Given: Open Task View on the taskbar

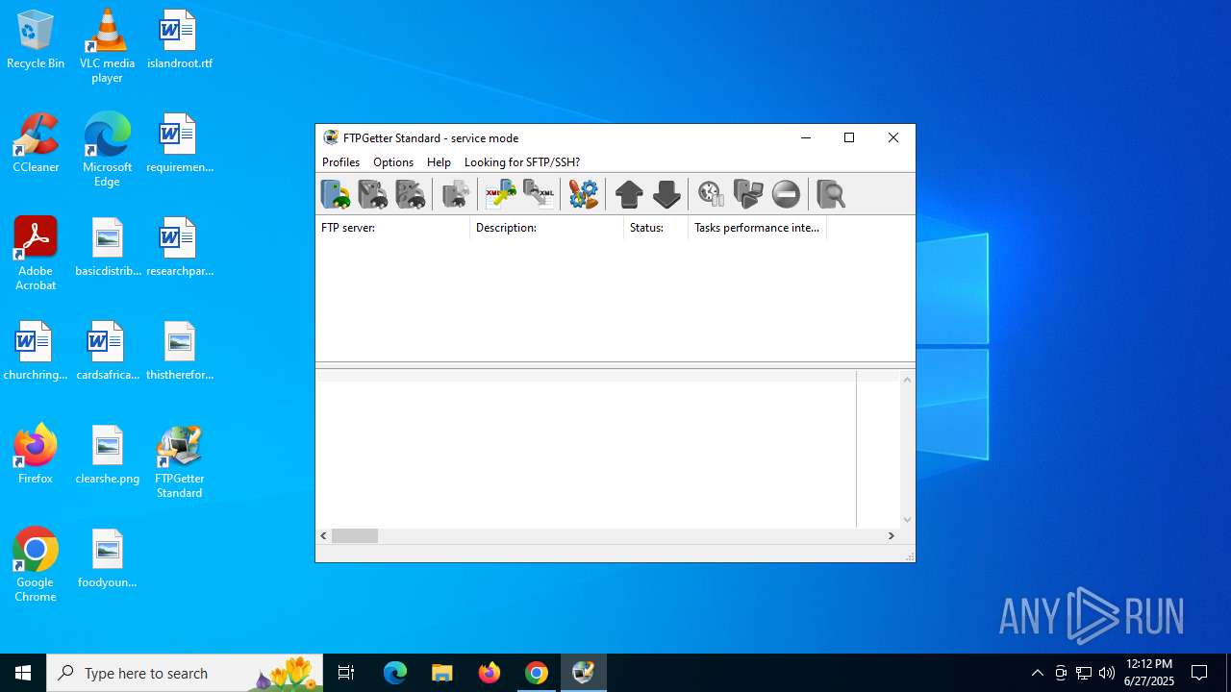Looking at the screenshot, I should point(346,673).
